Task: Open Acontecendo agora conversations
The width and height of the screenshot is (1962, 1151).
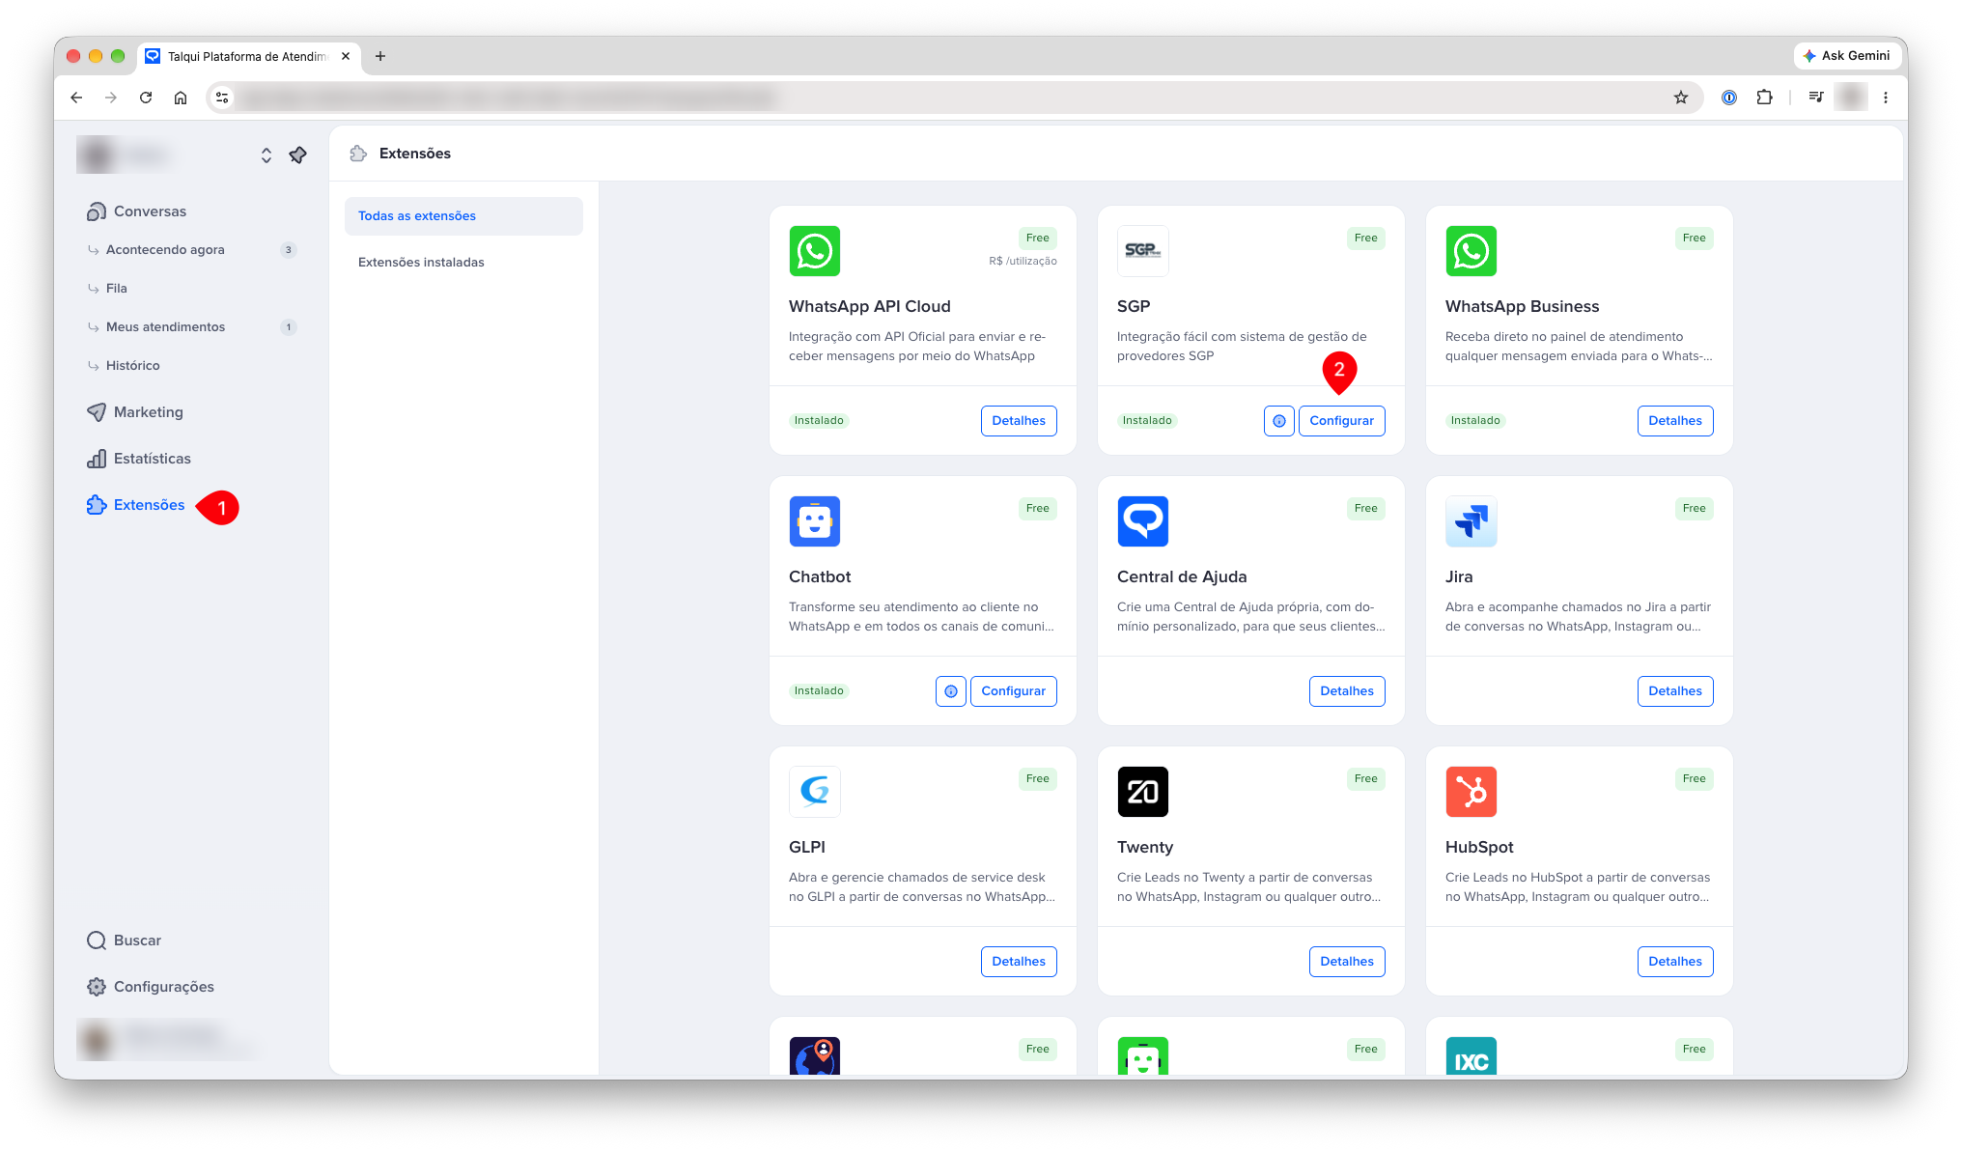Action: click(165, 250)
